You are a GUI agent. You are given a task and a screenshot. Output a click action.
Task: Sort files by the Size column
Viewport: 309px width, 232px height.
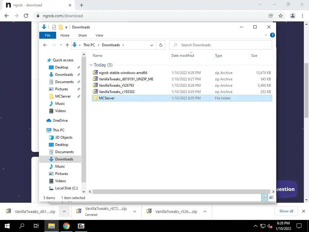254,56
